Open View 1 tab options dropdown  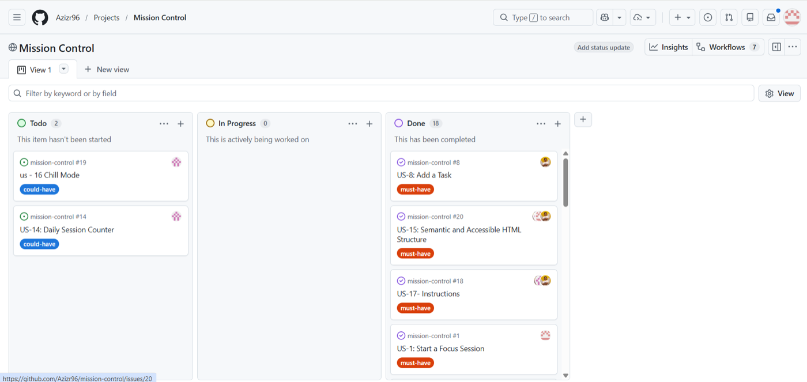64,69
